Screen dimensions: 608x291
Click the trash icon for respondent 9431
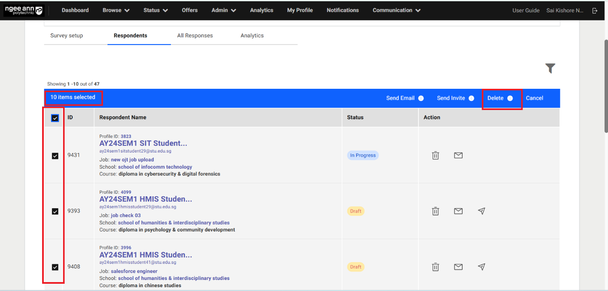pos(435,155)
